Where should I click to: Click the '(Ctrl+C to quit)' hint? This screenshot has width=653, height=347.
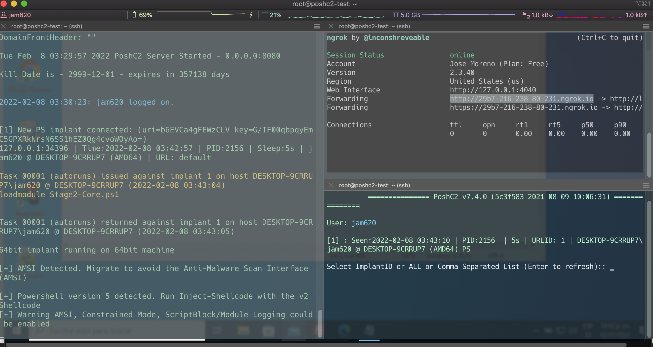point(610,37)
